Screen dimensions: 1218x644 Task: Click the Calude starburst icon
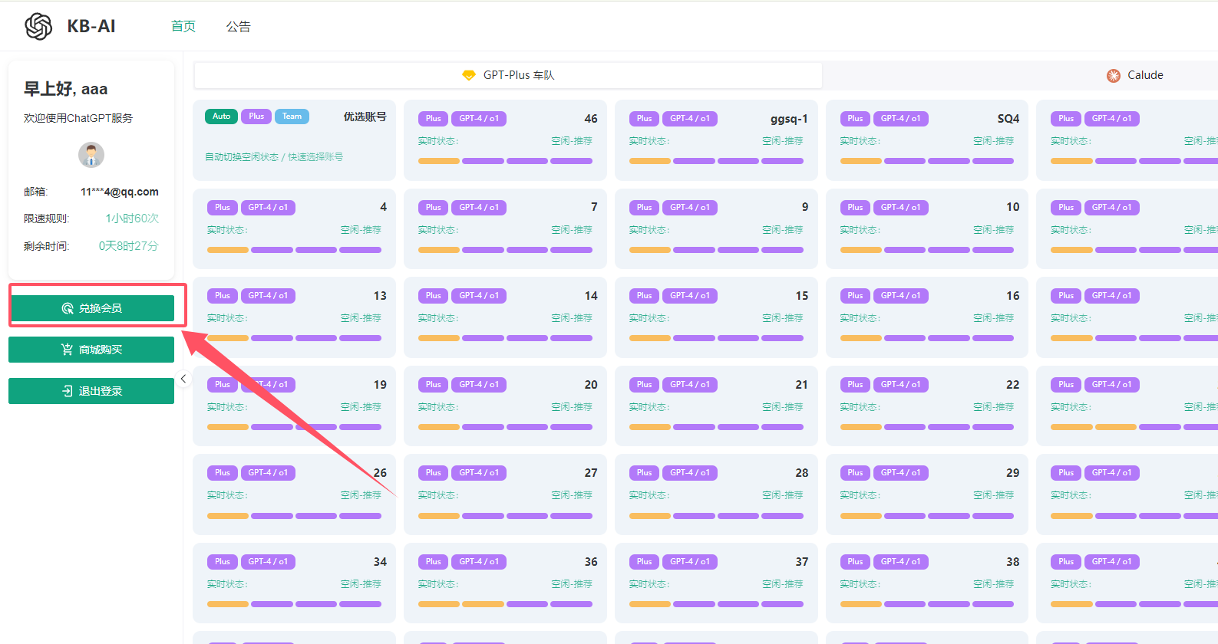coord(1113,75)
